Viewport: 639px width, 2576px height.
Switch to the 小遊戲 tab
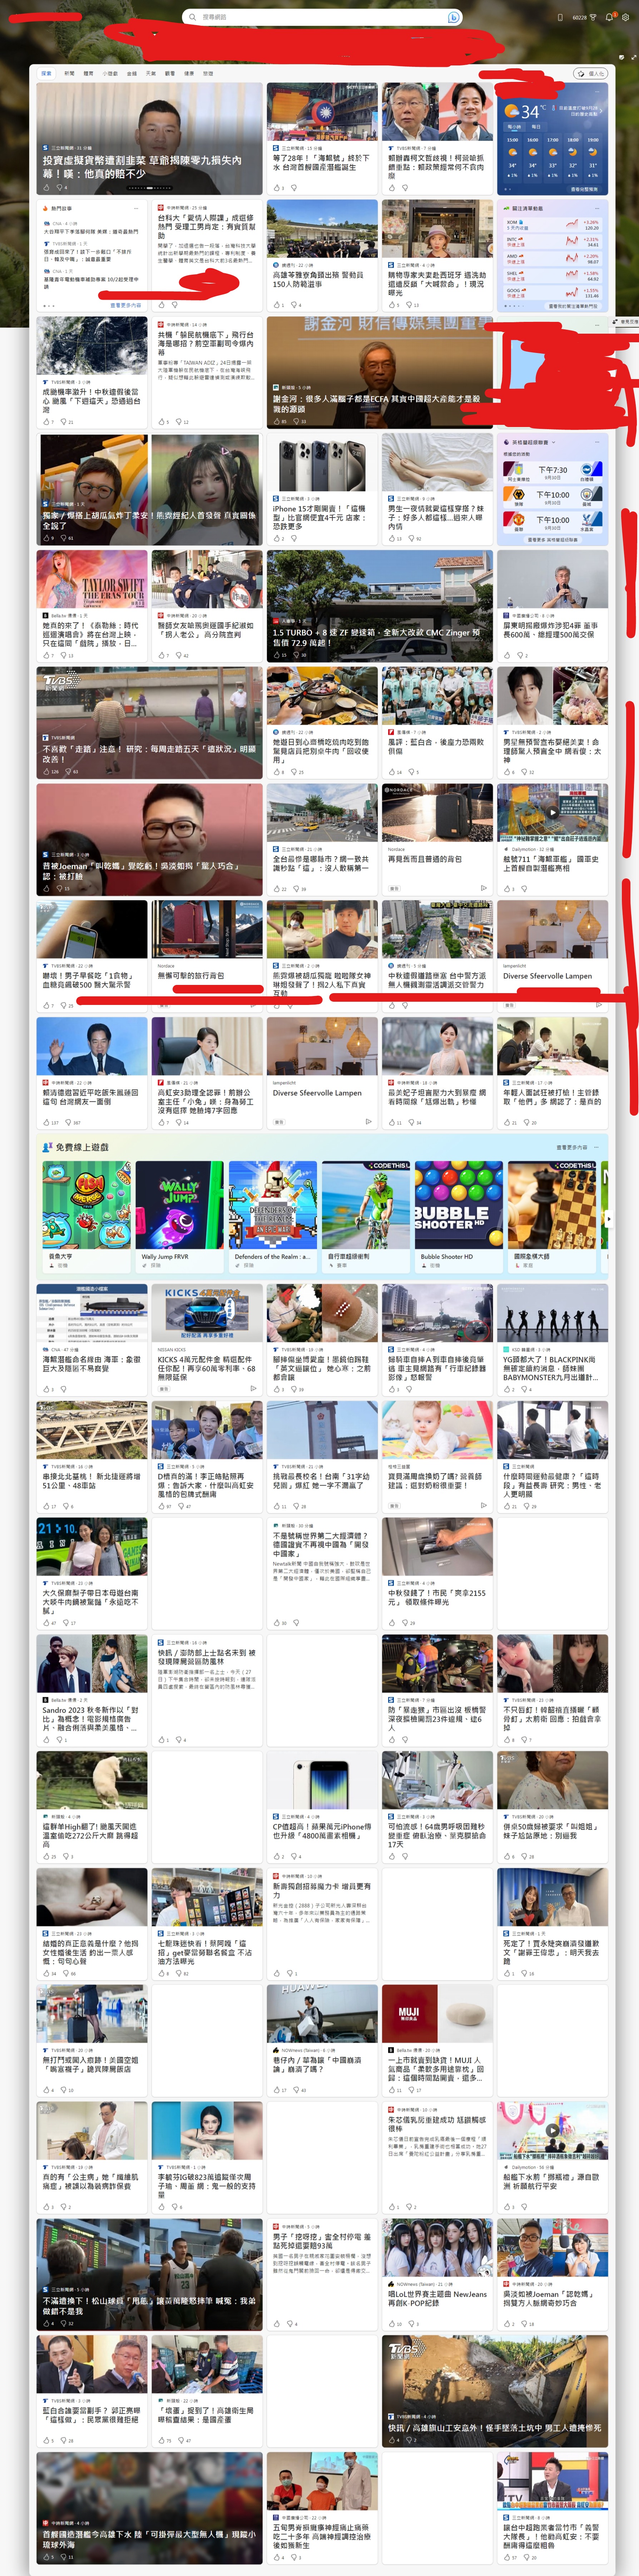(x=110, y=73)
